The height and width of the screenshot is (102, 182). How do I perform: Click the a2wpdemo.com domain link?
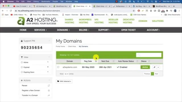70,67
